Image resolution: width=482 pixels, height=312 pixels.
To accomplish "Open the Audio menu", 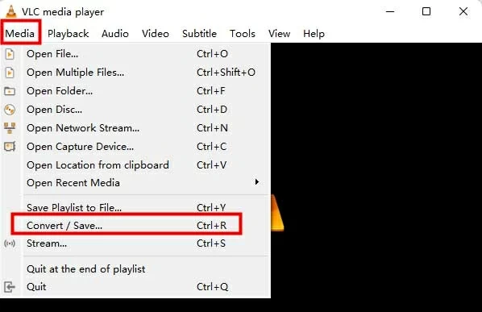I will coord(115,34).
